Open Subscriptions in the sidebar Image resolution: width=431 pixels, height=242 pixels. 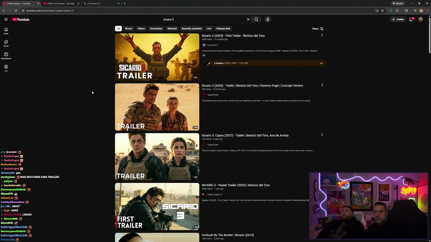pyautogui.click(x=6, y=56)
